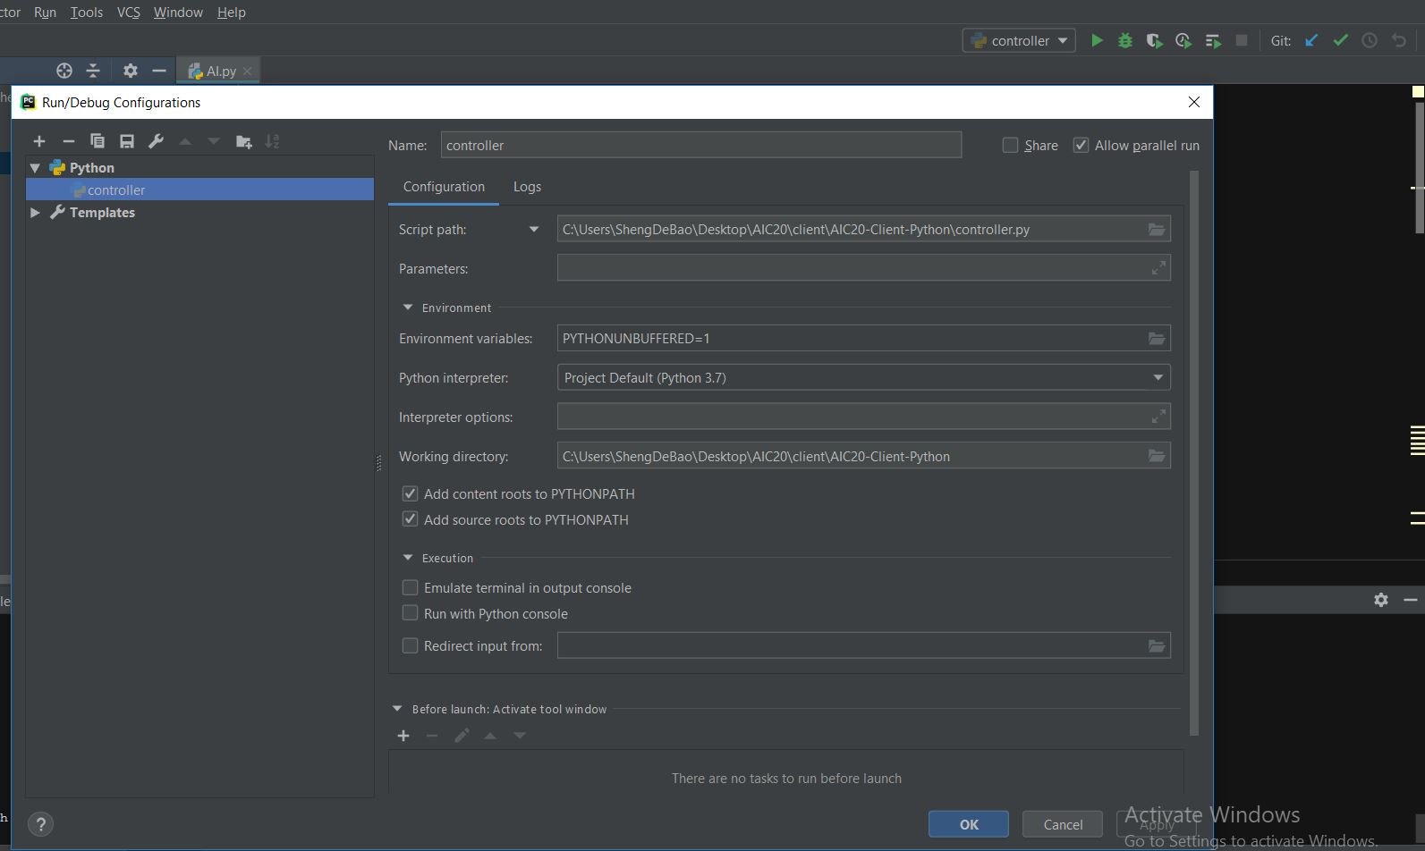Image resolution: width=1425 pixels, height=851 pixels.
Task: Collapse the Environment section
Action: 408,308
